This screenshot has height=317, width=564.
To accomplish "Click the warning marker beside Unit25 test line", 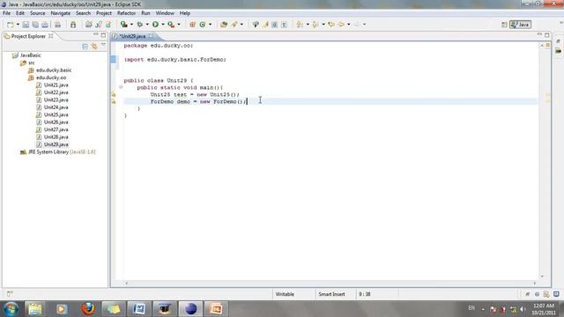I will point(114,94).
